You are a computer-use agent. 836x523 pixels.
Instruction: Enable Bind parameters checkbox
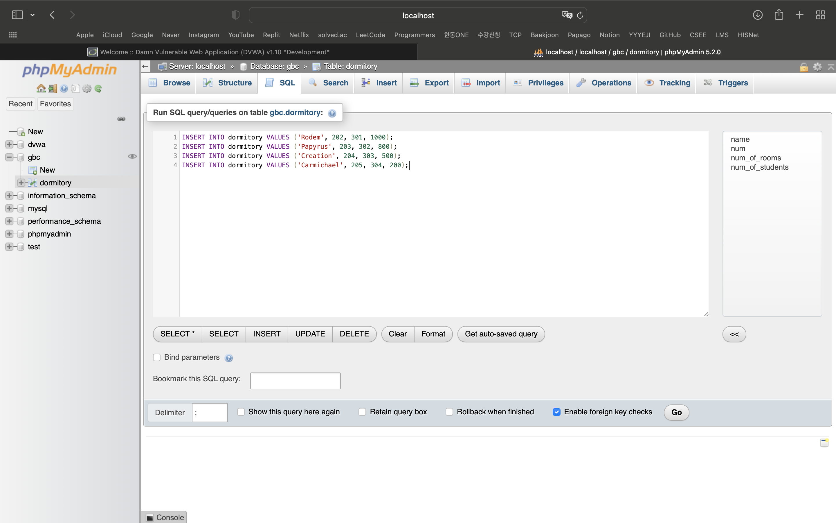tap(157, 357)
